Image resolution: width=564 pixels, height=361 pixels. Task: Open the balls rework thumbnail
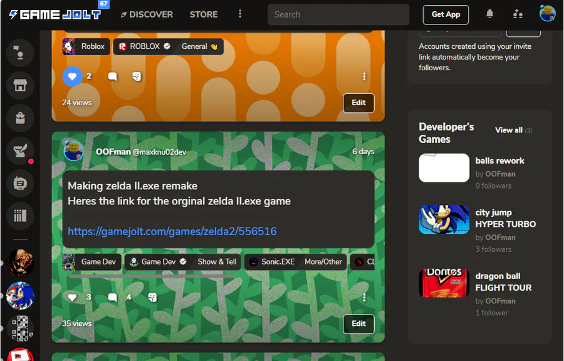[x=444, y=168]
